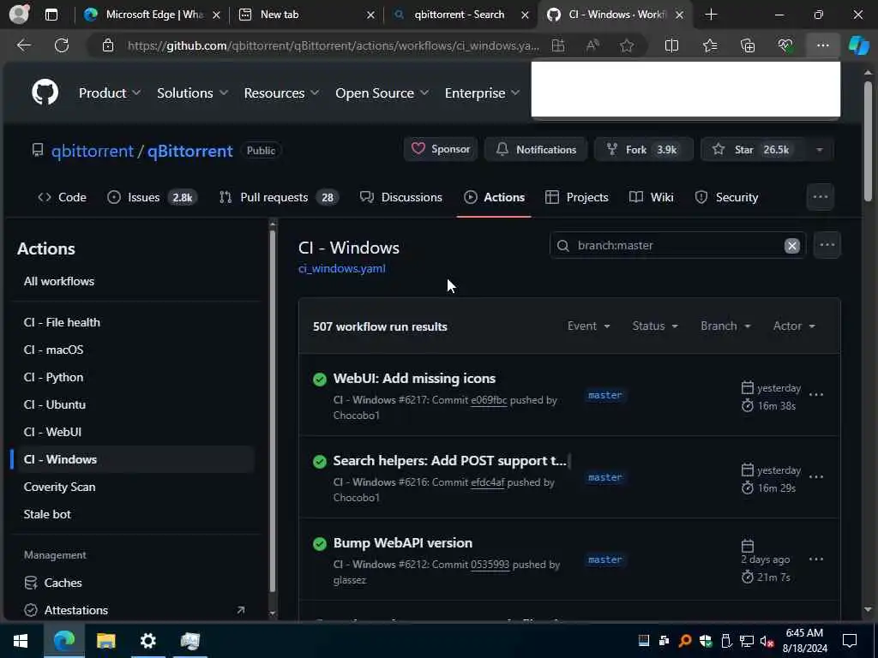Image resolution: width=878 pixels, height=658 pixels.
Task: Close the qbittorrent - Search tab
Action: pyautogui.click(x=525, y=15)
